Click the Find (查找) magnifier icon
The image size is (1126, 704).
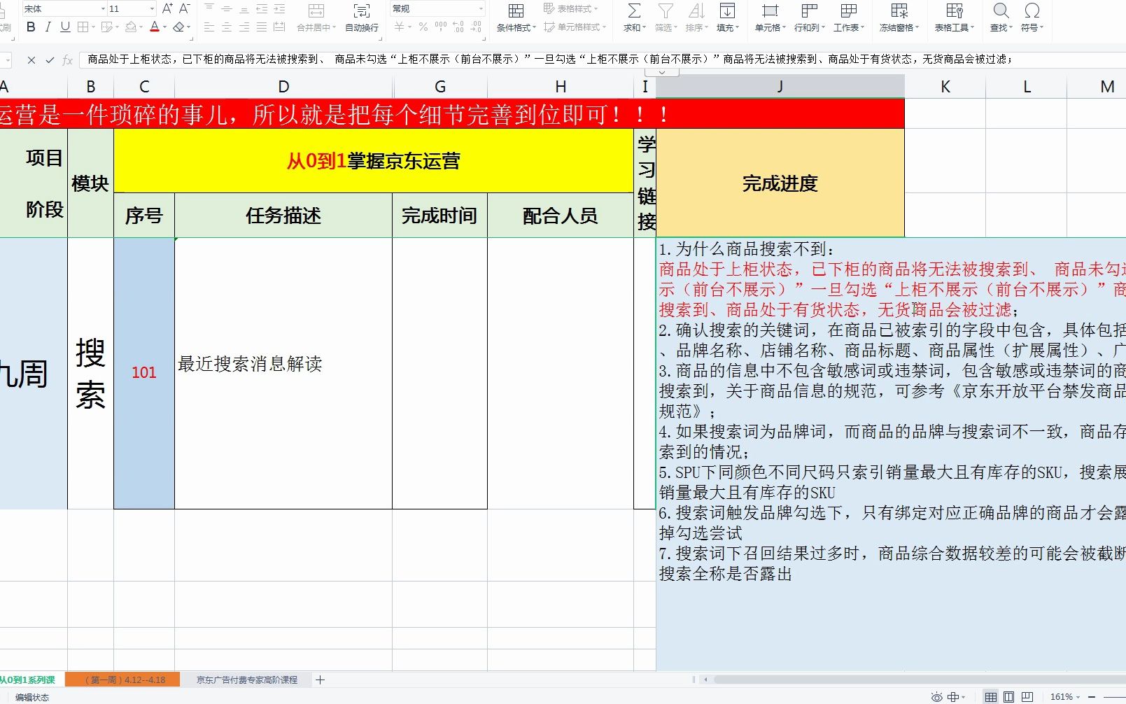click(x=1001, y=10)
